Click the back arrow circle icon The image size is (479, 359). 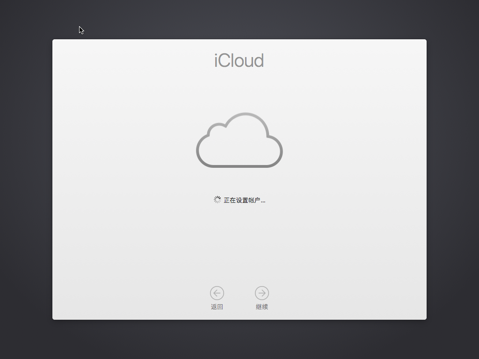point(217,293)
